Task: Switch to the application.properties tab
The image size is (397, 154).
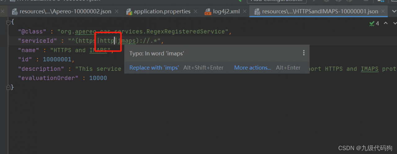Action: pos(162,12)
